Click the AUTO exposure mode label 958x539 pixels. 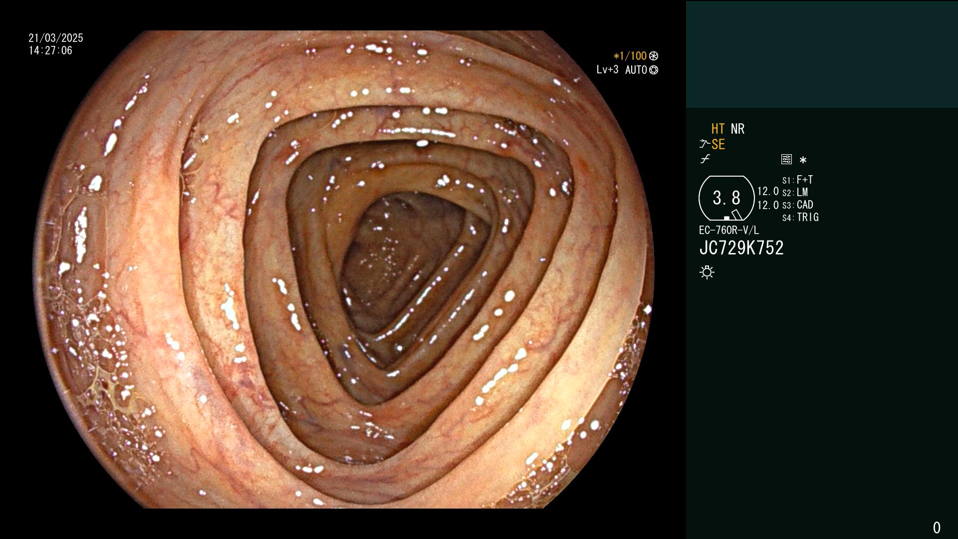[x=636, y=70]
